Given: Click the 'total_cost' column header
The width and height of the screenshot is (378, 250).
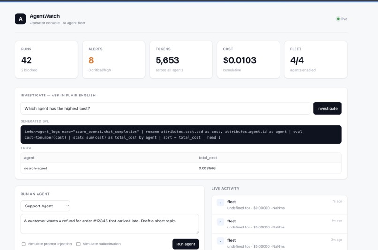Looking at the screenshot, I should (208, 158).
